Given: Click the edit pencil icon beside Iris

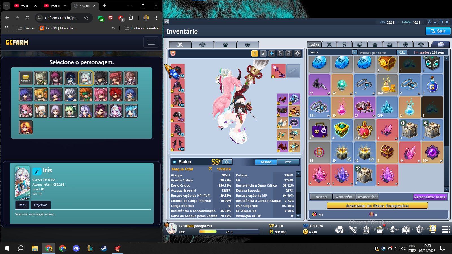Looking at the screenshot, I should 37,171.
